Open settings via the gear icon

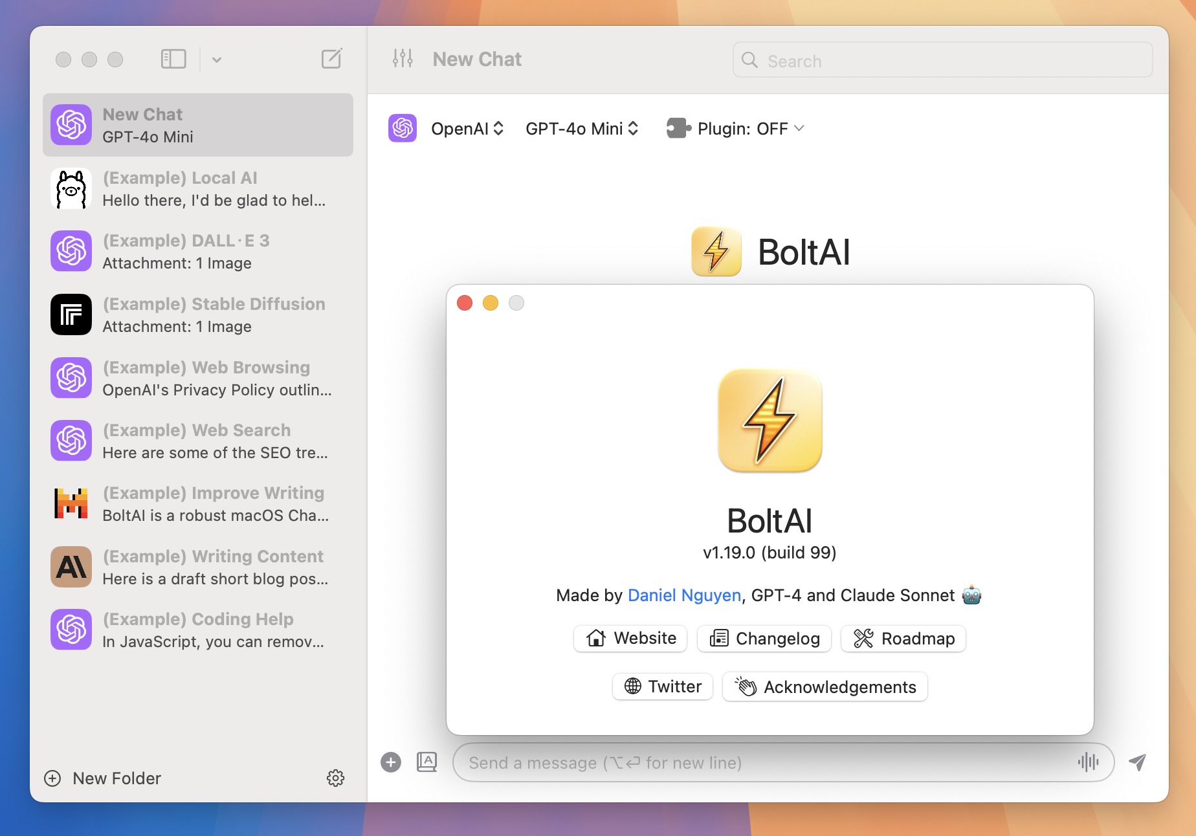pyautogui.click(x=335, y=778)
